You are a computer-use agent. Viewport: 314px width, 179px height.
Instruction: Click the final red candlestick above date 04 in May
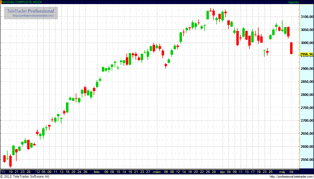(x=291, y=48)
